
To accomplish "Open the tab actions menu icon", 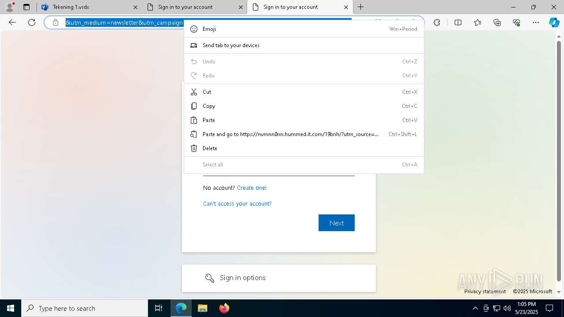I will (26, 7).
